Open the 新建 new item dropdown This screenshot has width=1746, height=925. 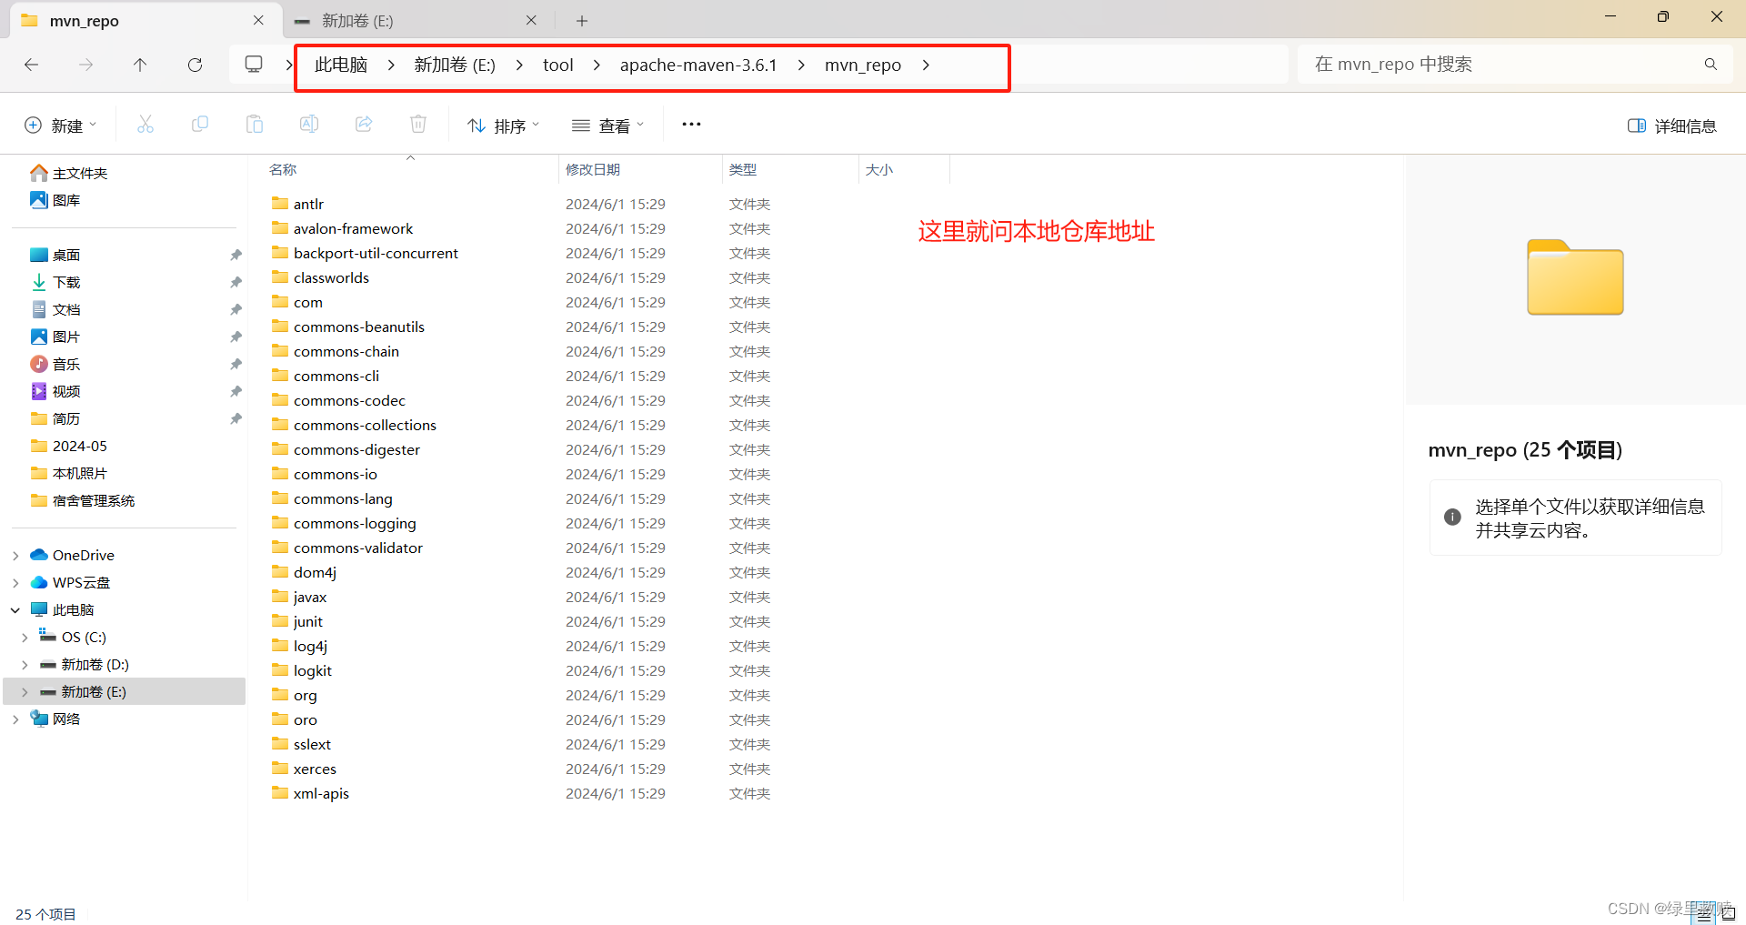pos(59,125)
